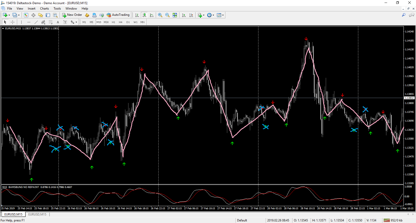Open the Data Window crosshair icon
Screen dimensions: 416x223
(33, 15)
